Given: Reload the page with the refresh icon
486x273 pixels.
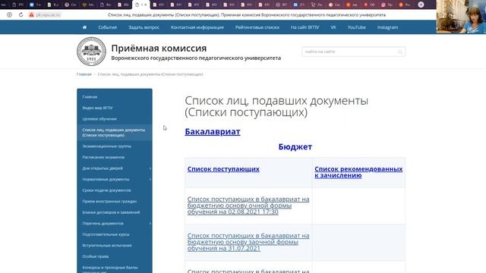Looking at the screenshot, I should (x=21, y=14).
